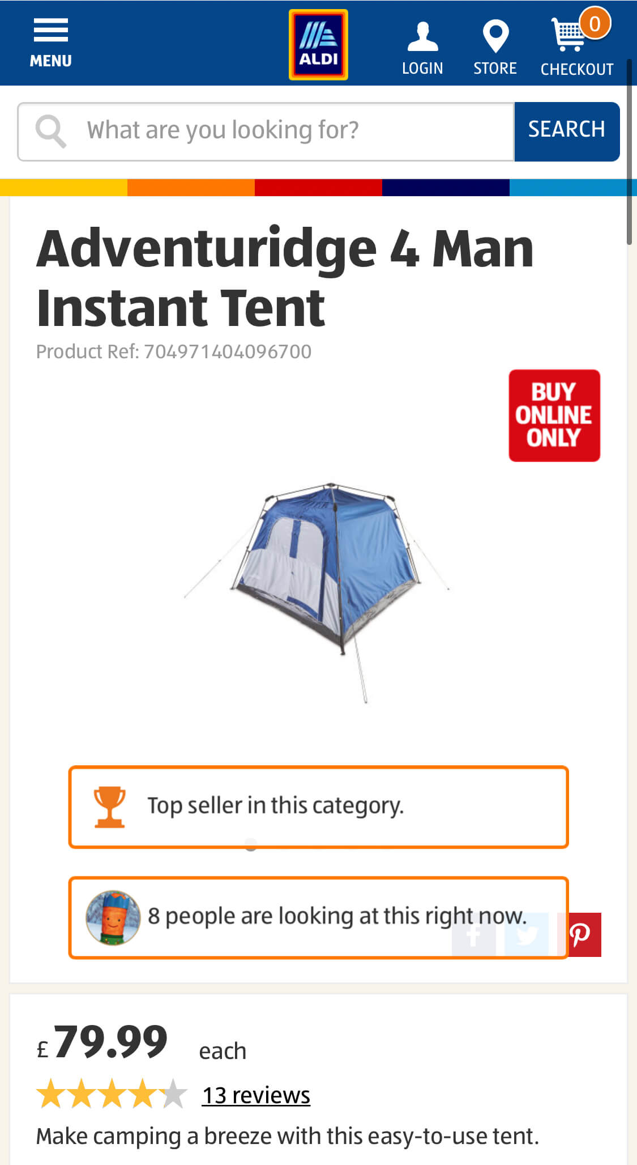
Task: Click the magnifying glass search icon
Action: pos(50,131)
